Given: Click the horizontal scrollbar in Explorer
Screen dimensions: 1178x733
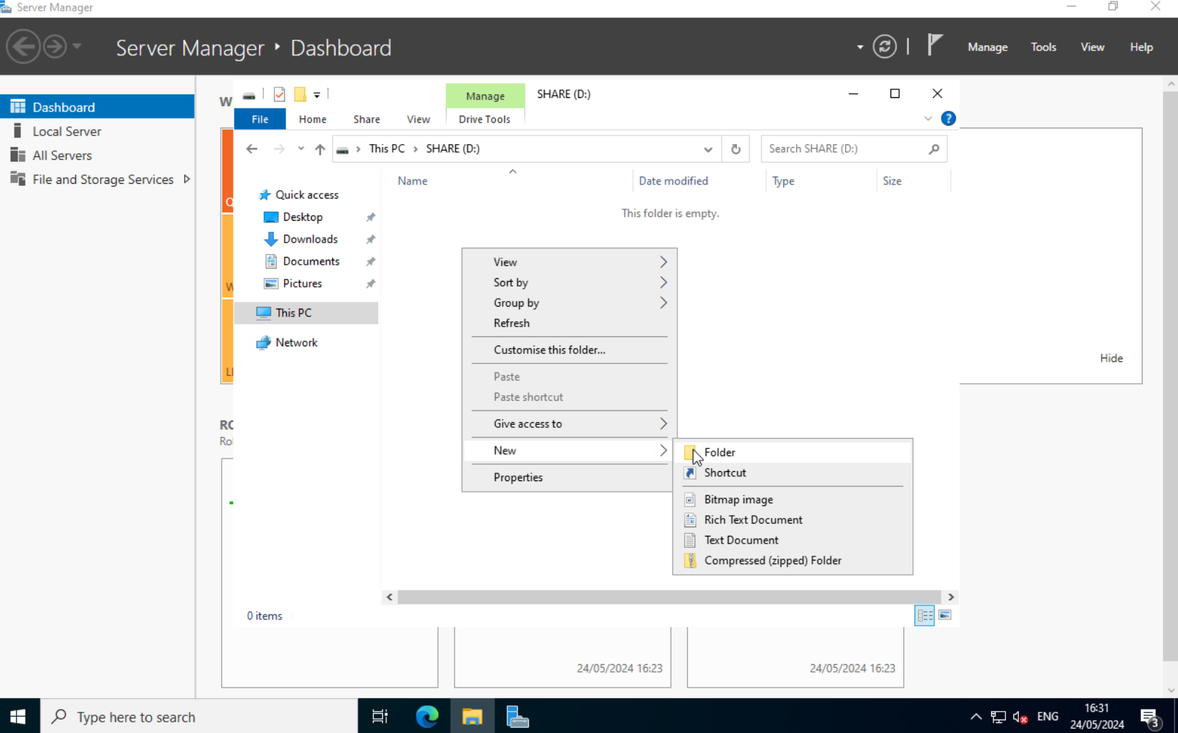Looking at the screenshot, I should tap(669, 597).
